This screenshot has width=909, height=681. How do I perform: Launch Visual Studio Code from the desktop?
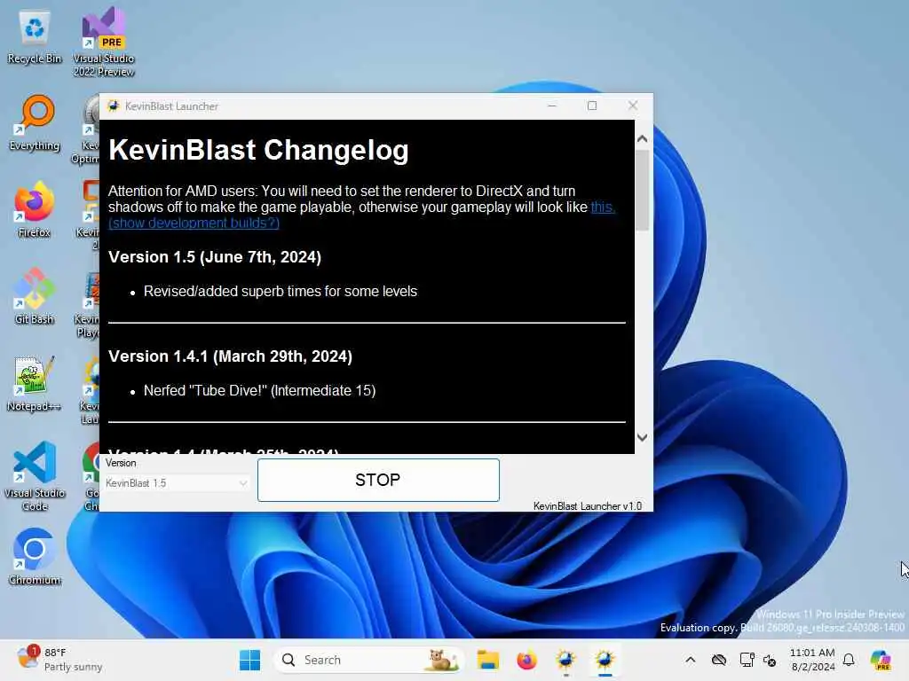pyautogui.click(x=35, y=476)
